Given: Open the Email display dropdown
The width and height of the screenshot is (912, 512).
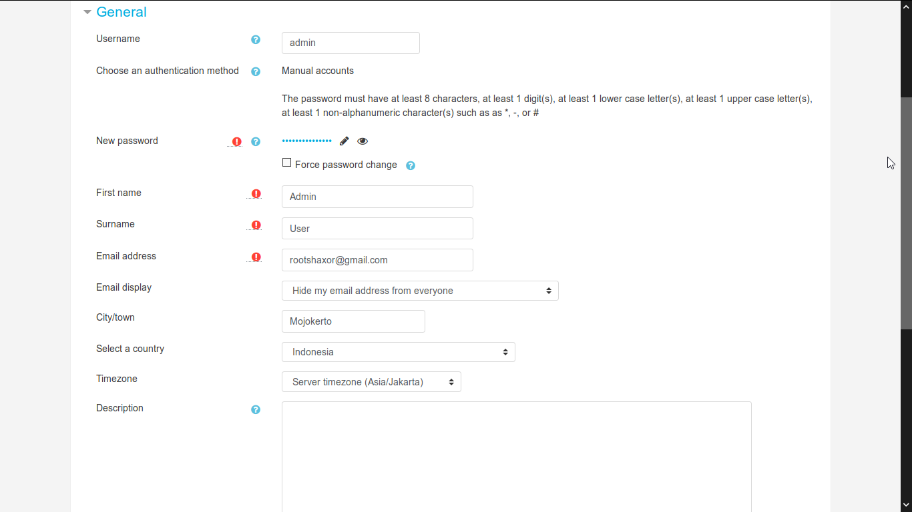Looking at the screenshot, I should coord(420,291).
